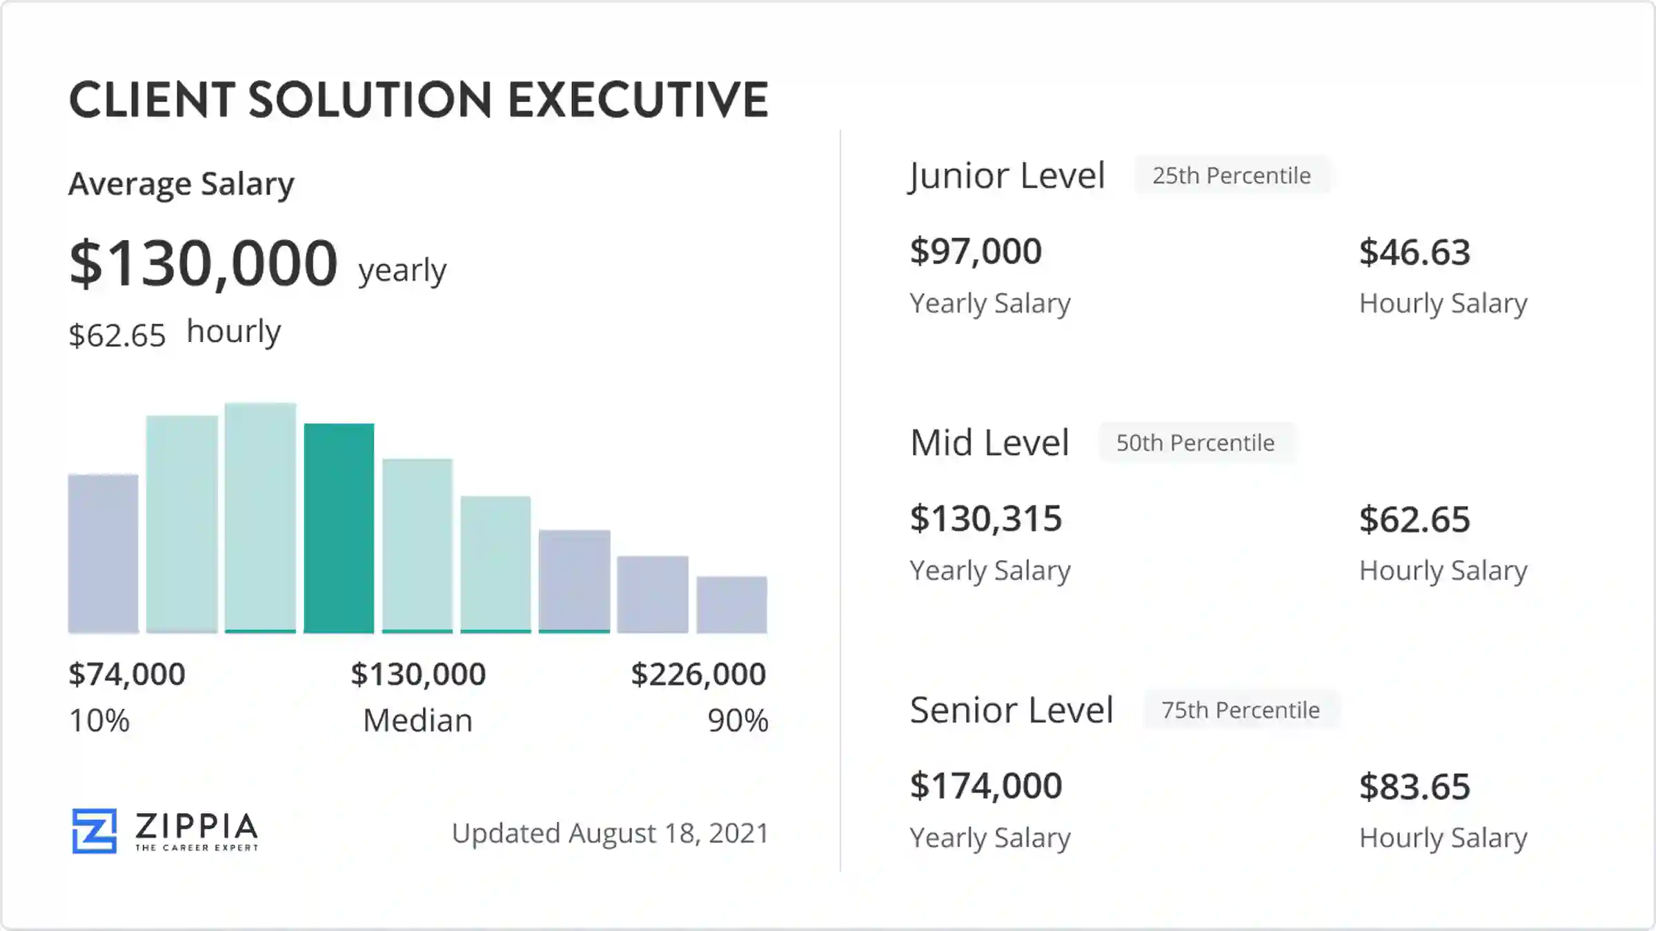Click the highlighted dark teal median bar

tap(339, 528)
